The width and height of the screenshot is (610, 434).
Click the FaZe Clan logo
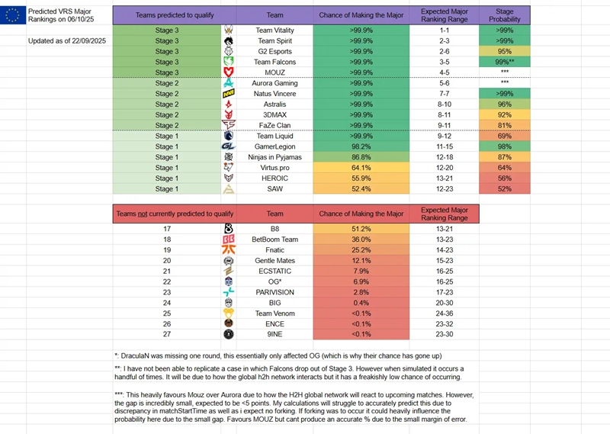(x=228, y=125)
